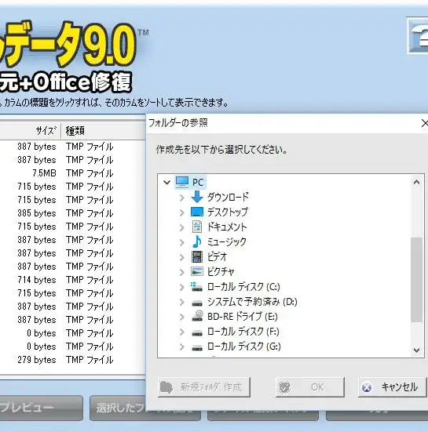The width and height of the screenshot is (428, 432).
Task: Expand the ダウンロード folder node
Action: pos(181,198)
